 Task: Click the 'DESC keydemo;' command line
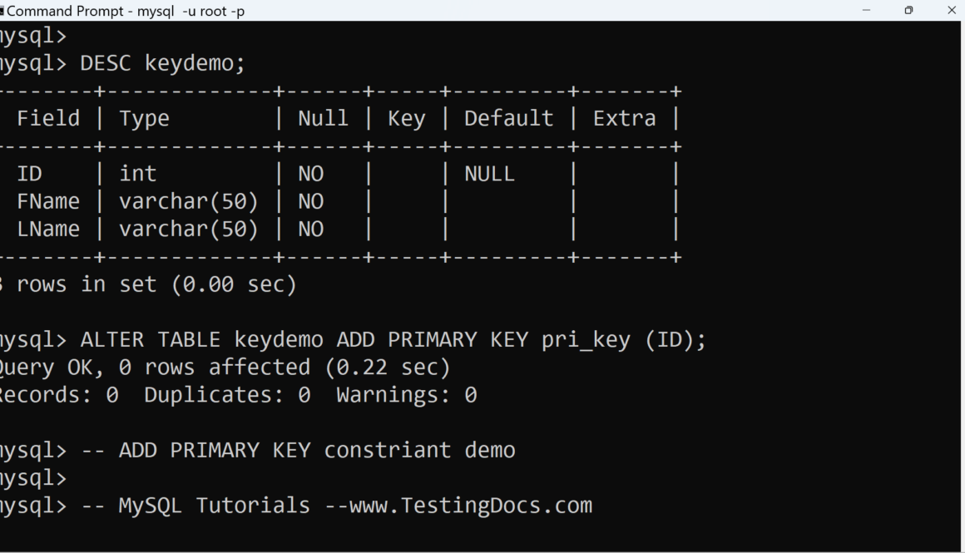pos(162,63)
